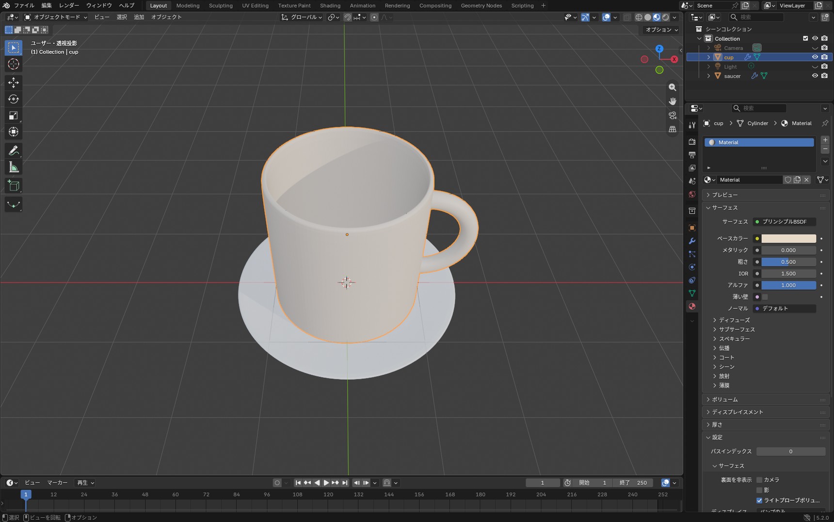Activate the Move tool

pyautogui.click(x=14, y=82)
